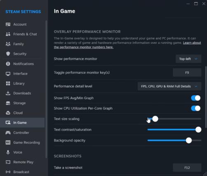Maximize the Steam Settings window
Viewport: 207px width, 176px height.
tap(196, 4)
